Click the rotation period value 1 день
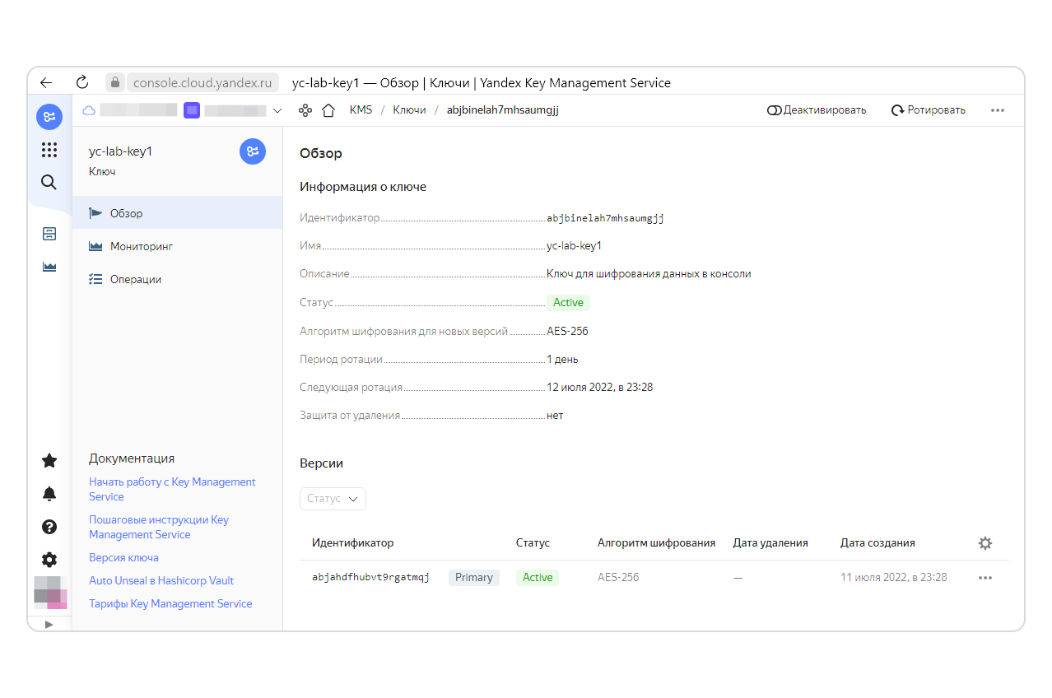The image size is (1052, 698). [x=562, y=359]
